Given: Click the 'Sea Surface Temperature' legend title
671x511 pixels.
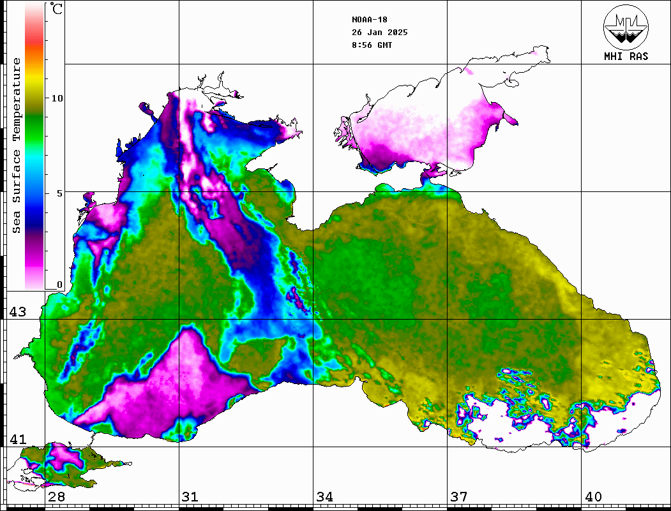Looking at the screenshot, I should (x=16, y=146).
